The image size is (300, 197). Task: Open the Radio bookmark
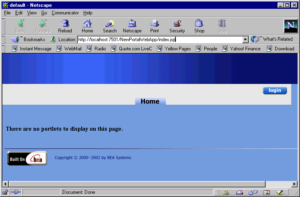coord(96,49)
